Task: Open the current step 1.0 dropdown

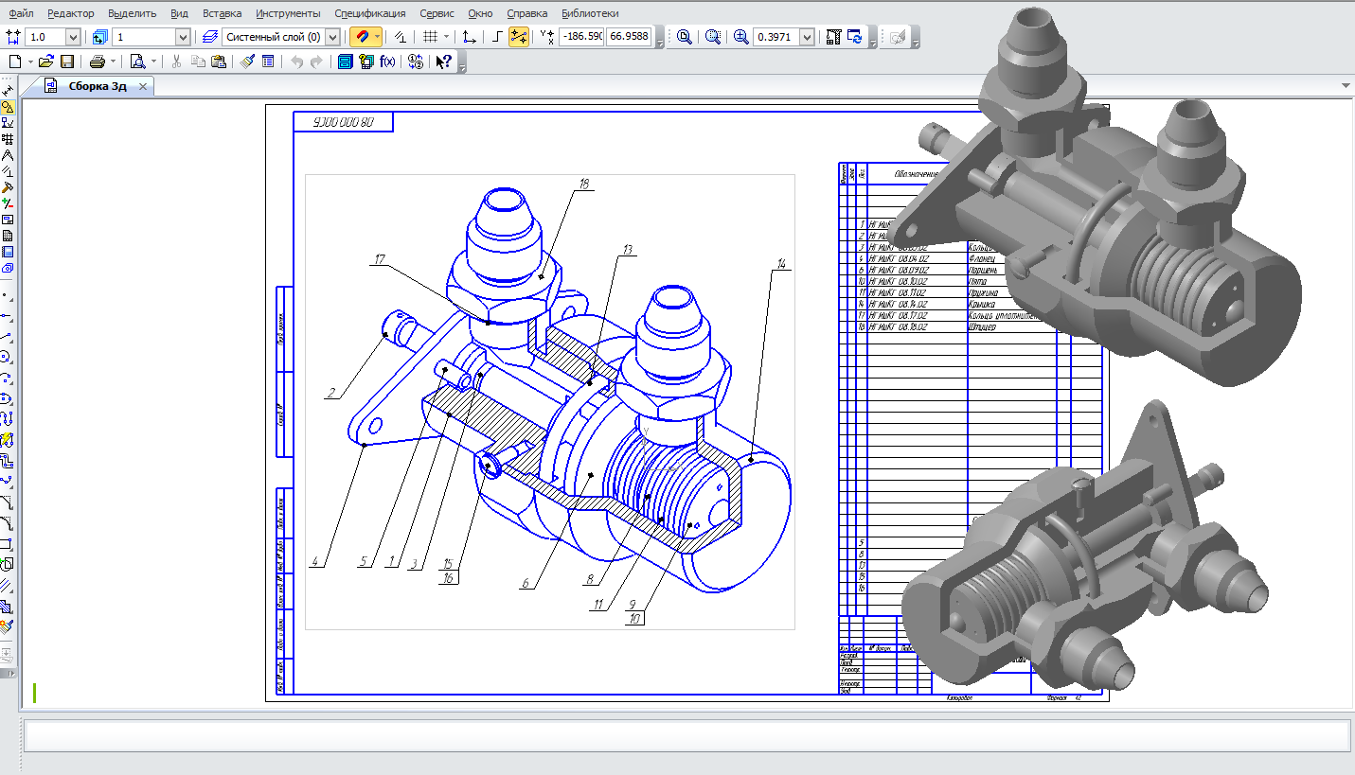Action: pos(73,37)
